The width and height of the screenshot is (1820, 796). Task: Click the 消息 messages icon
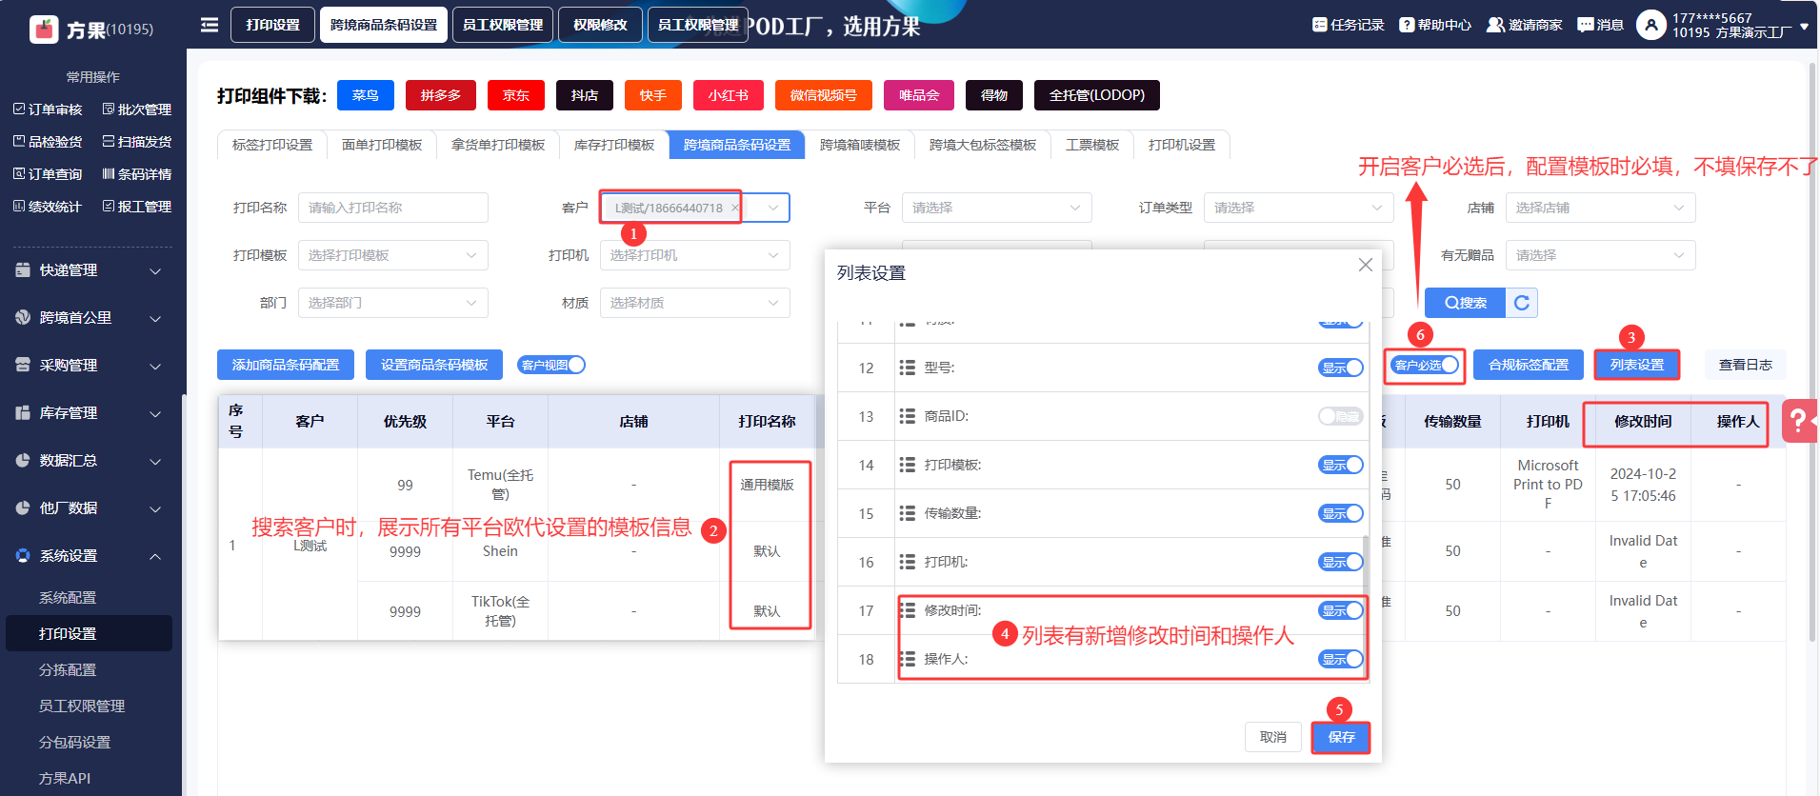(x=1585, y=25)
